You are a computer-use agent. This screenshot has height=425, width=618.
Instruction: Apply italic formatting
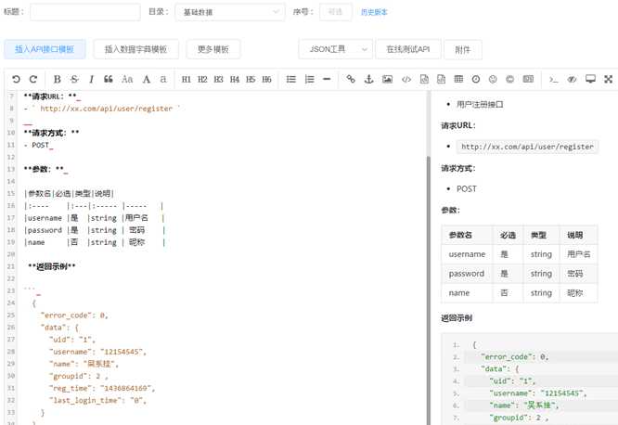pyautogui.click(x=92, y=79)
